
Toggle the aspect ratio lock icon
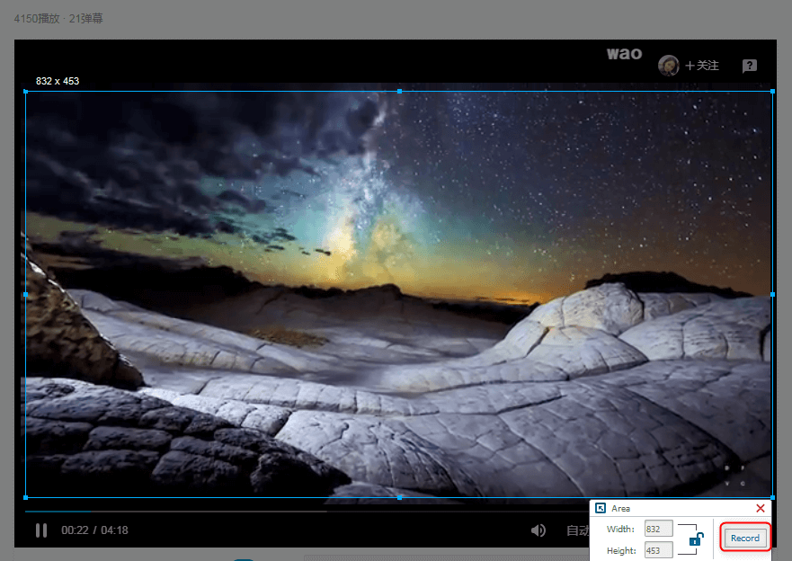click(696, 539)
